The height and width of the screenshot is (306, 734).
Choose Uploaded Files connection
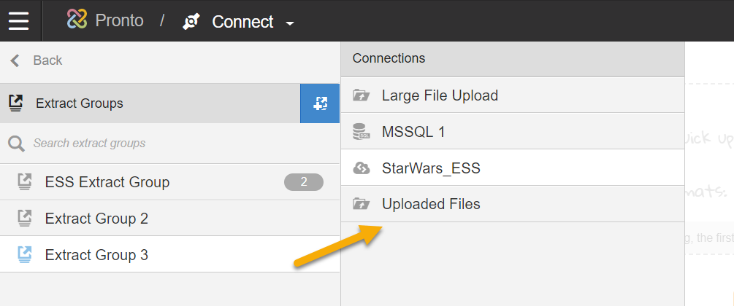click(513, 204)
